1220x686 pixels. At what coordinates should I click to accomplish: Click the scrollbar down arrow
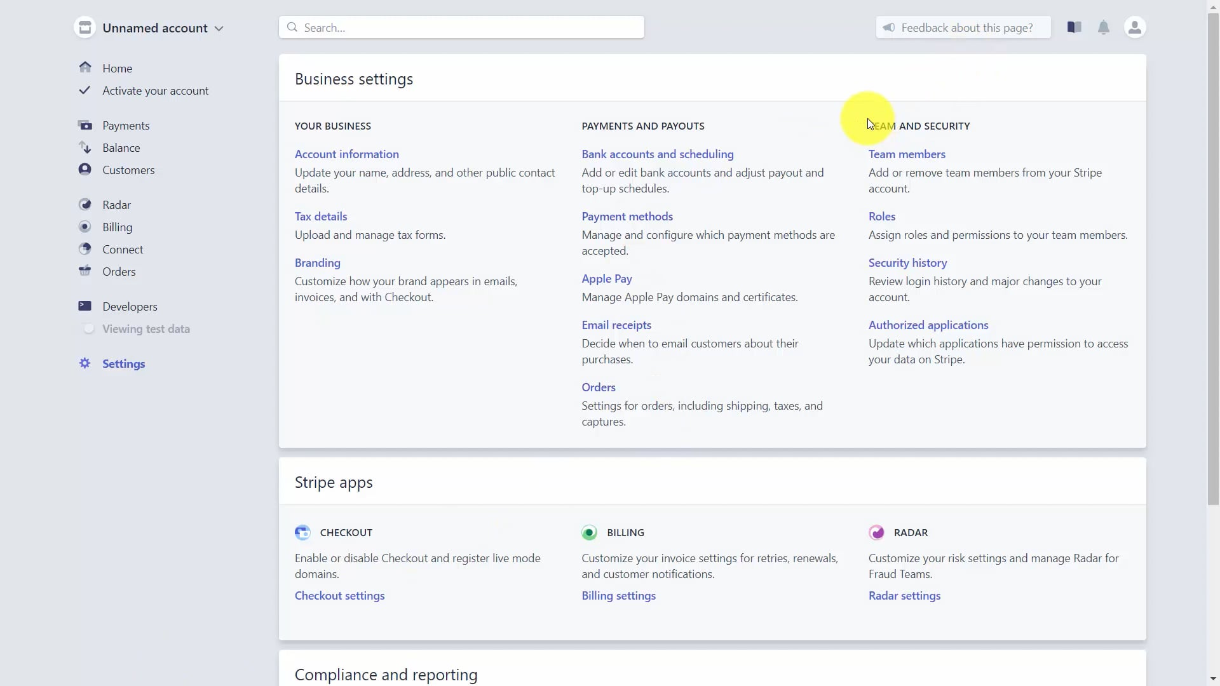coord(1213,679)
